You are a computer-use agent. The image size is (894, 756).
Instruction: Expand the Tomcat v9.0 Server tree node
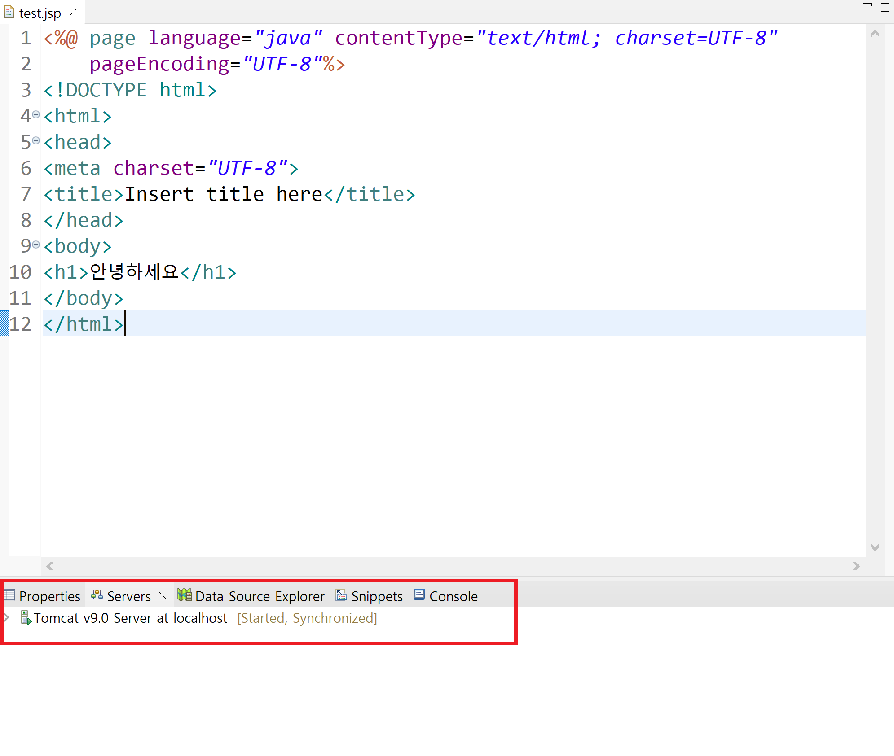[x=6, y=617]
